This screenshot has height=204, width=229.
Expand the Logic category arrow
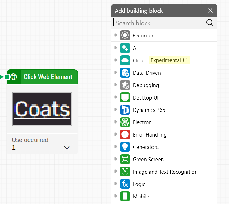[x=116, y=184]
